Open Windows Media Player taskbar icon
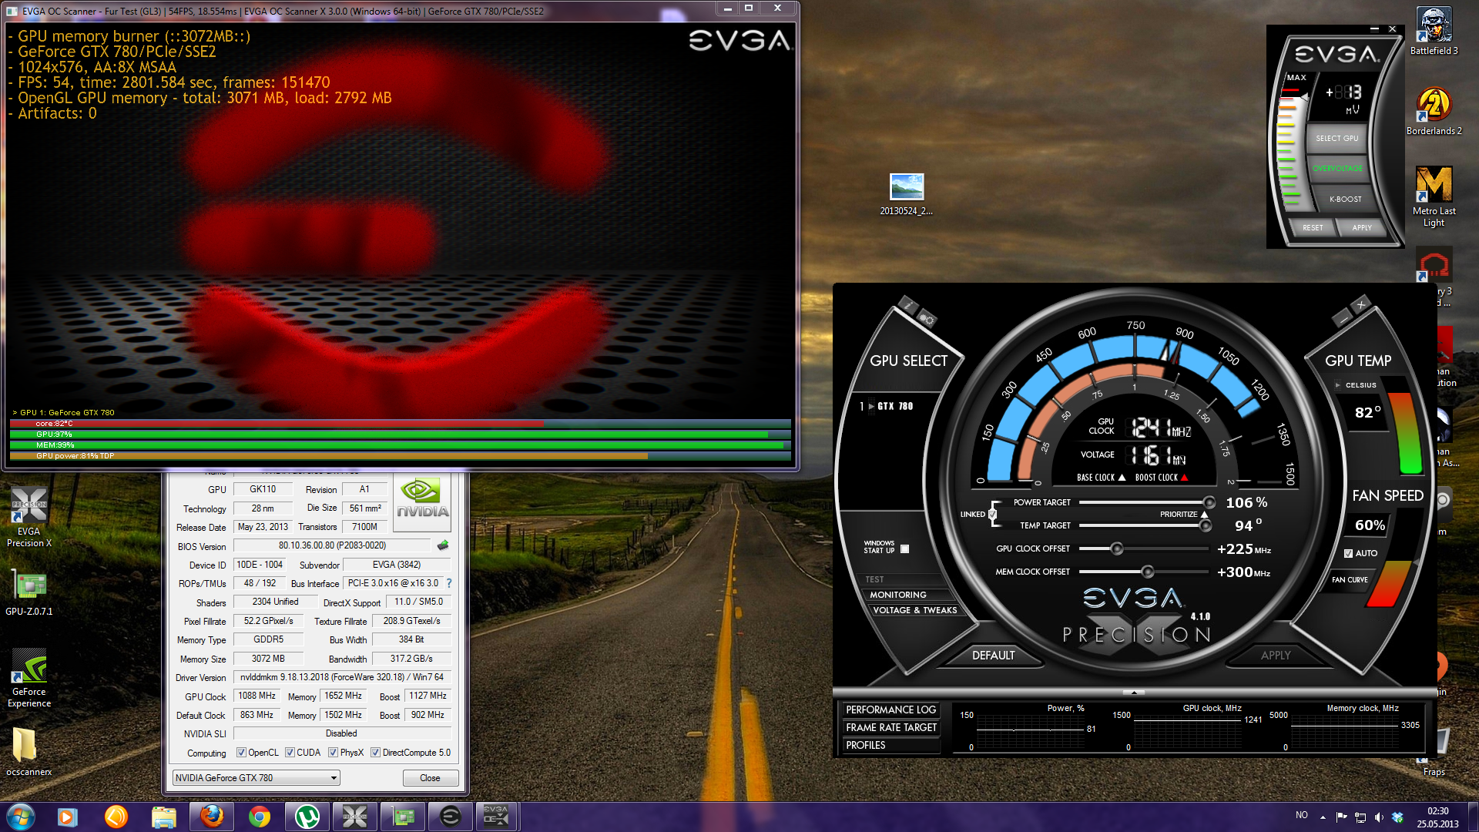Image resolution: width=1479 pixels, height=832 pixels. coord(69,817)
